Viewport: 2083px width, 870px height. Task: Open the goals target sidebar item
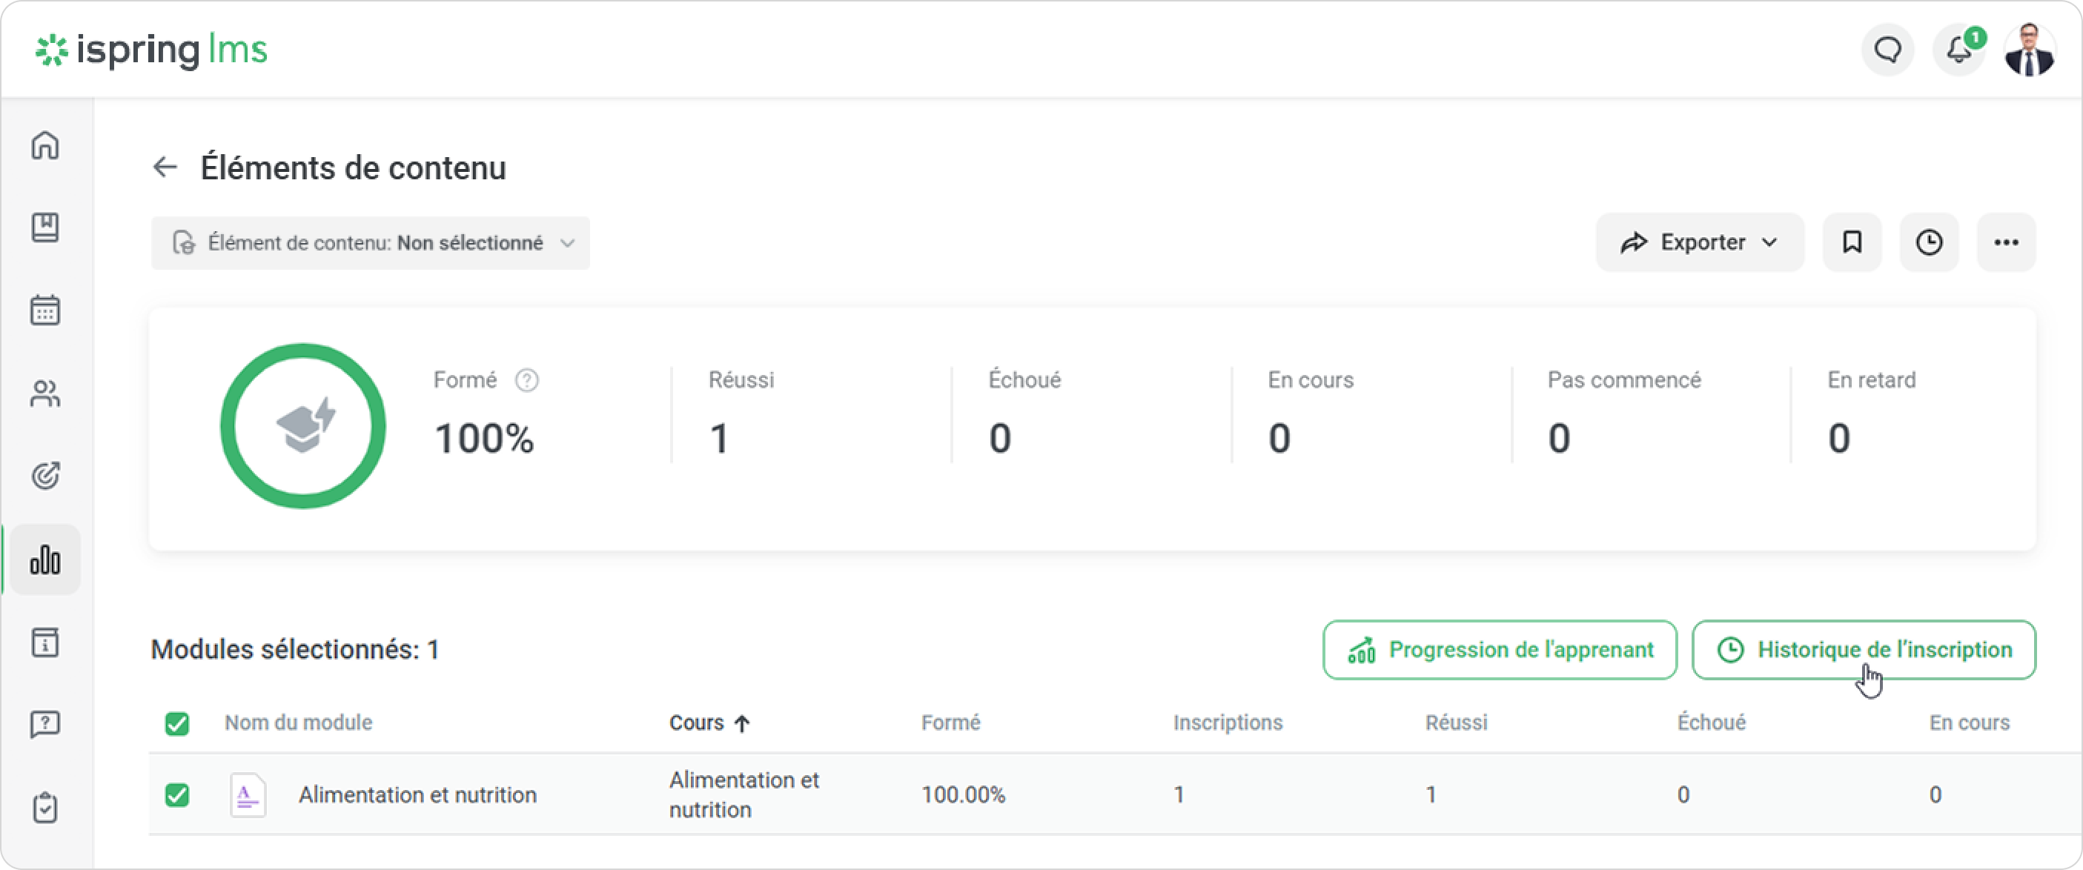(x=45, y=476)
